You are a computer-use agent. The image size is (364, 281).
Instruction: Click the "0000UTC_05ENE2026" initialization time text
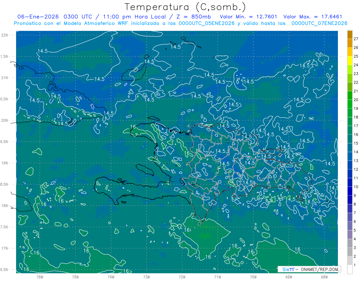(x=207, y=23)
